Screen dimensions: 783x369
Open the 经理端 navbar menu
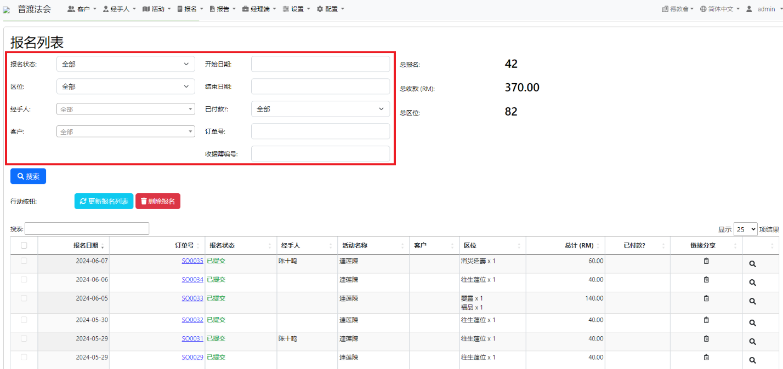pos(259,9)
